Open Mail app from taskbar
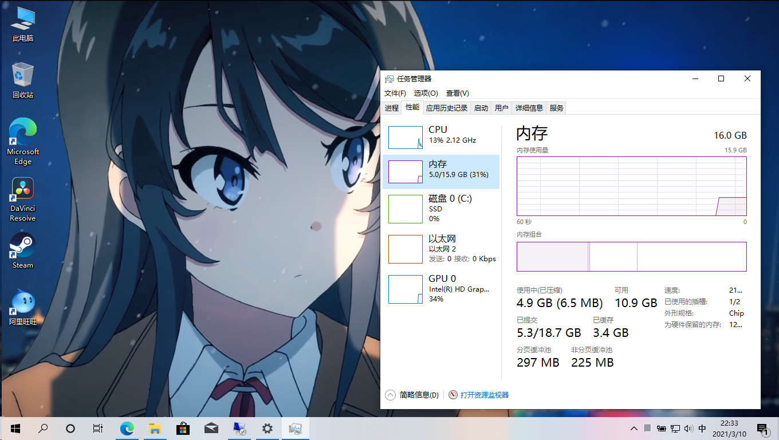This screenshot has width=779, height=440. (x=211, y=428)
